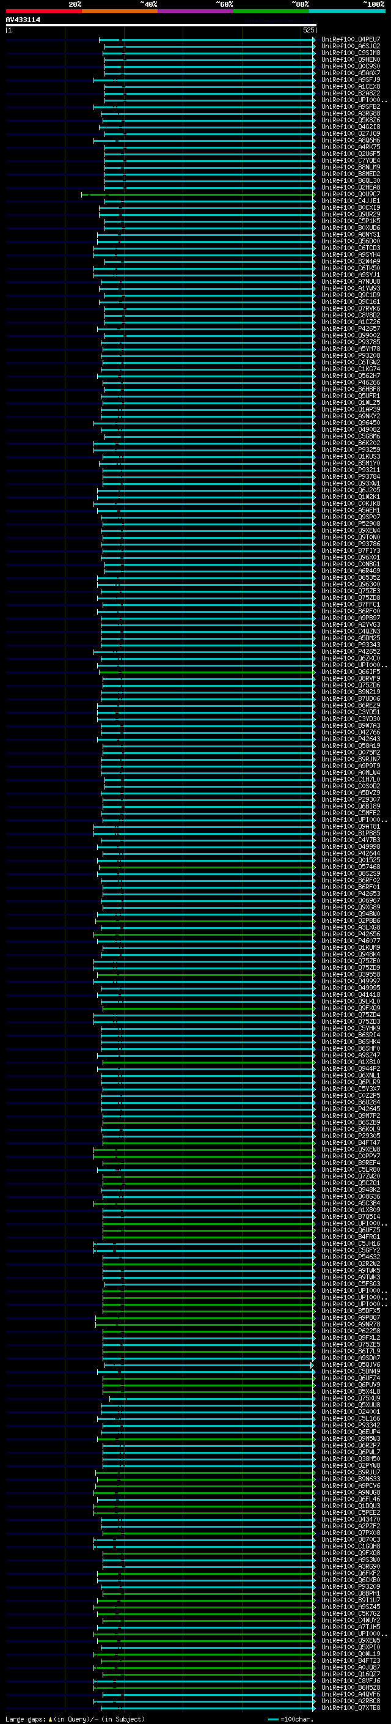
Task: Click the UniRef100_B1PB85 label
Action: pos(351,833)
